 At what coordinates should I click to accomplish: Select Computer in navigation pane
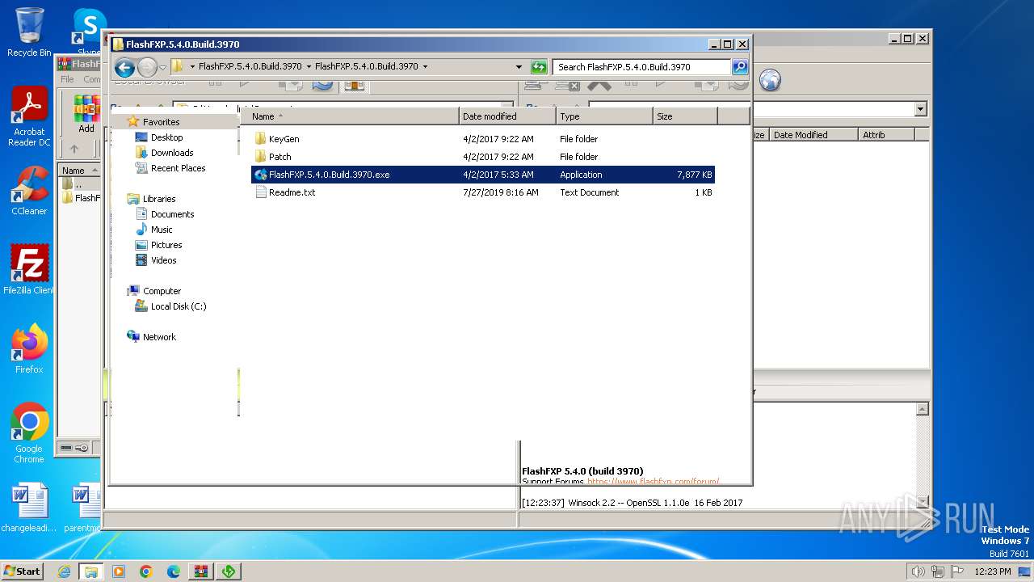[162, 291]
